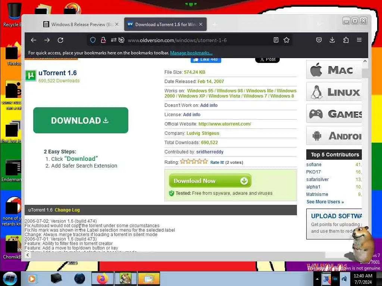Open contributor sridherreddy profile
The image size is (382, 286).
(x=210, y=152)
